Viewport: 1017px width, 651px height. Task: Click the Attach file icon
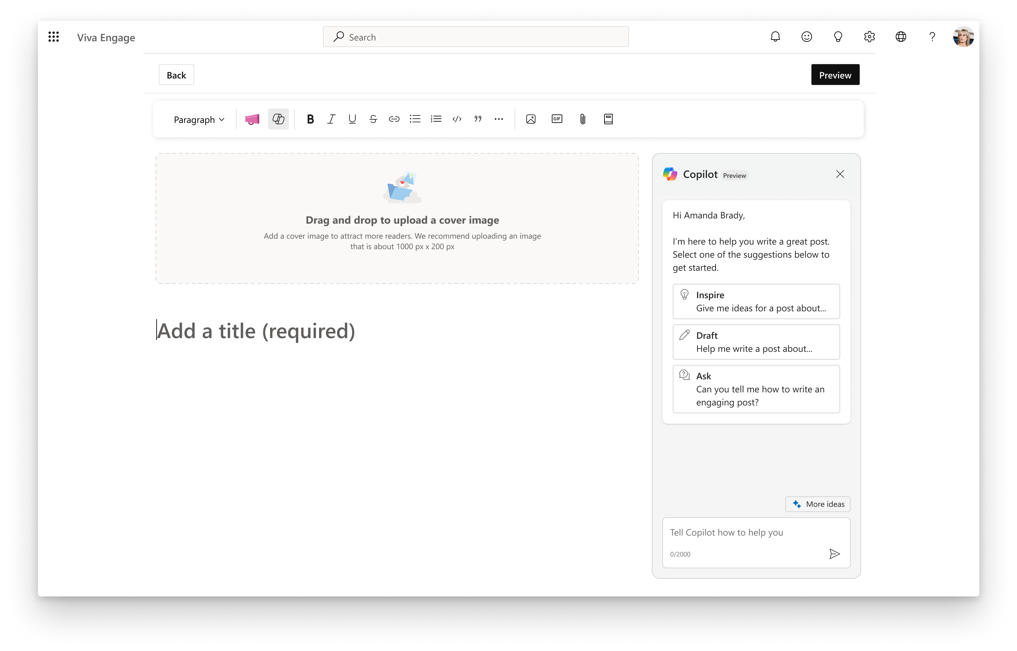pos(583,119)
